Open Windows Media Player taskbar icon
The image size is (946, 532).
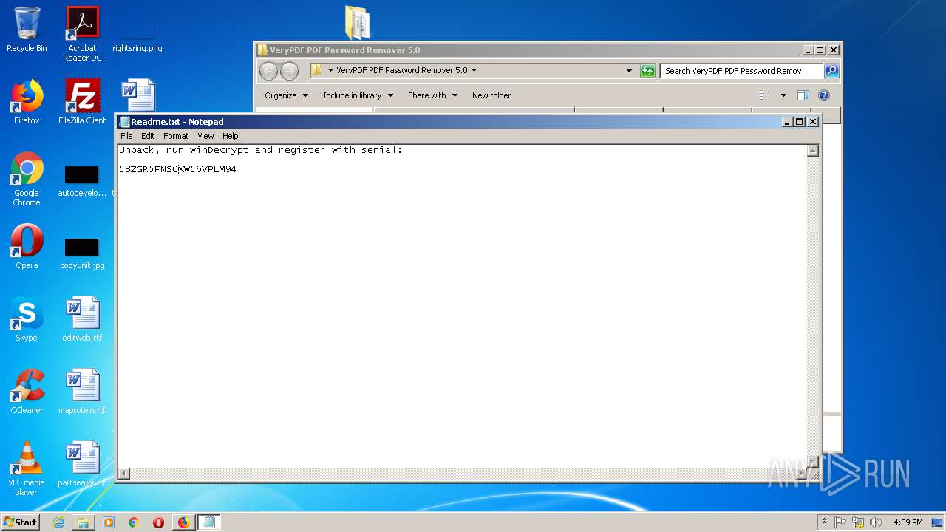tap(109, 522)
